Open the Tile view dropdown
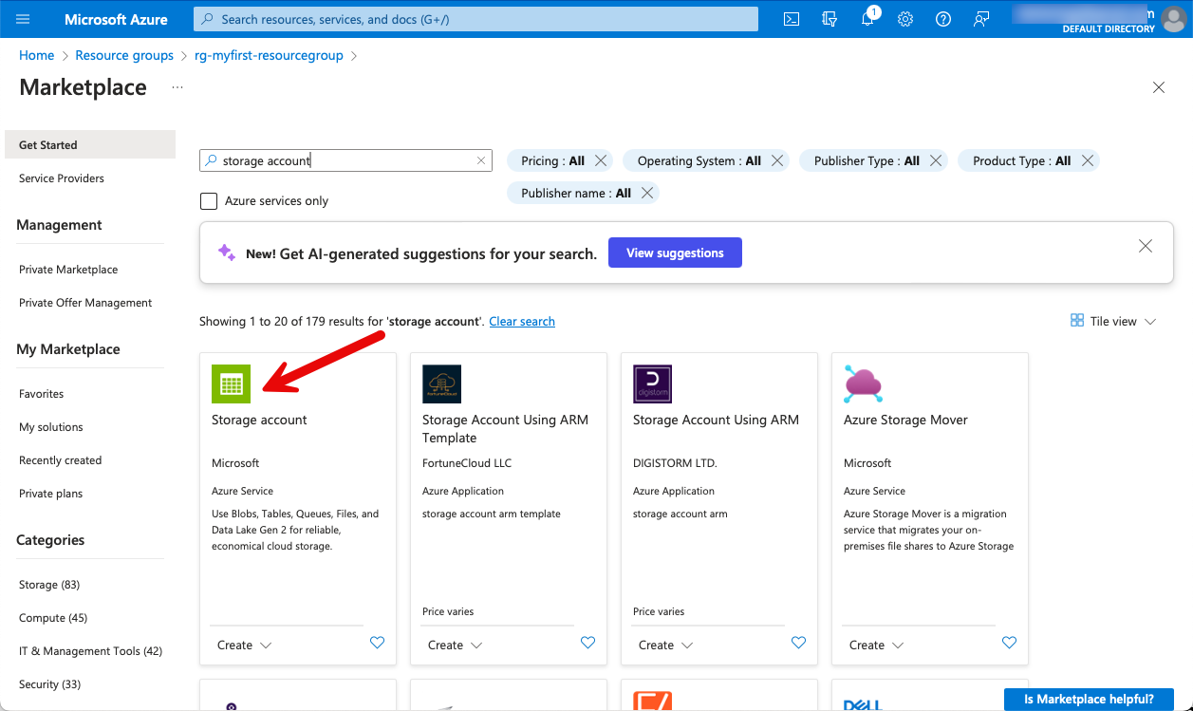Viewport: 1193px width, 711px height. 1113,321
